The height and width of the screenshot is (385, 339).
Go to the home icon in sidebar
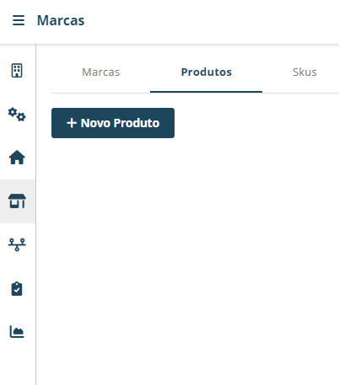coord(17,158)
